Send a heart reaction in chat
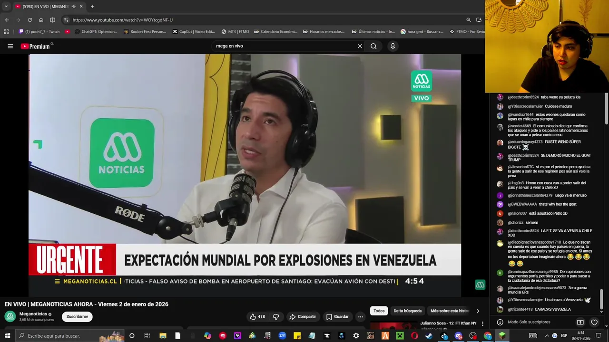The width and height of the screenshot is (609, 342). tap(594, 322)
